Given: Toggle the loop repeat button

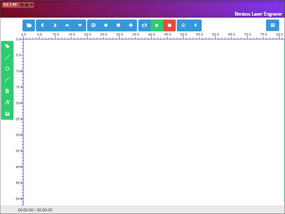Looking at the screenshot, I should (x=144, y=25).
